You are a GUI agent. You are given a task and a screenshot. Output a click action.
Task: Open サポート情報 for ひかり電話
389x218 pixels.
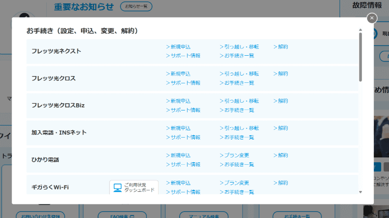pos(183,164)
